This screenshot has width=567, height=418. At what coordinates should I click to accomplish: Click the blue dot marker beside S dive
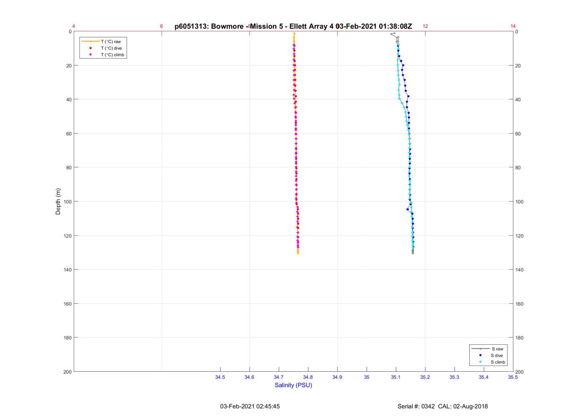coord(480,355)
